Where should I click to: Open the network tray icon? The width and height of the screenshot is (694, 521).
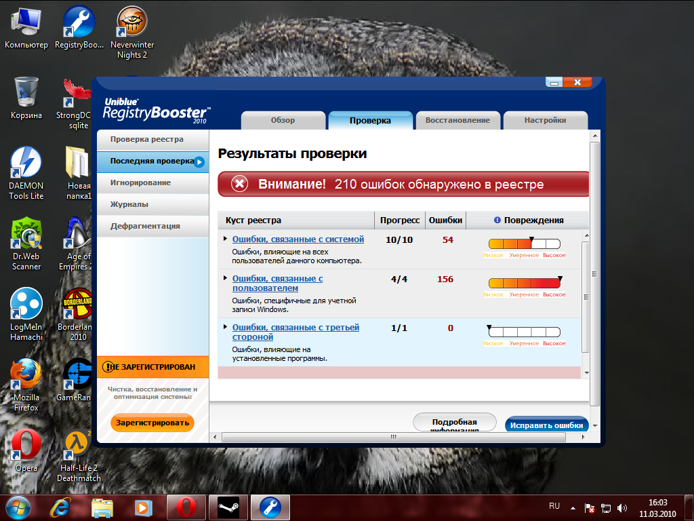tap(605, 508)
